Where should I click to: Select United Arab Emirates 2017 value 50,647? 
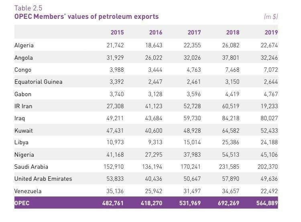192,179
